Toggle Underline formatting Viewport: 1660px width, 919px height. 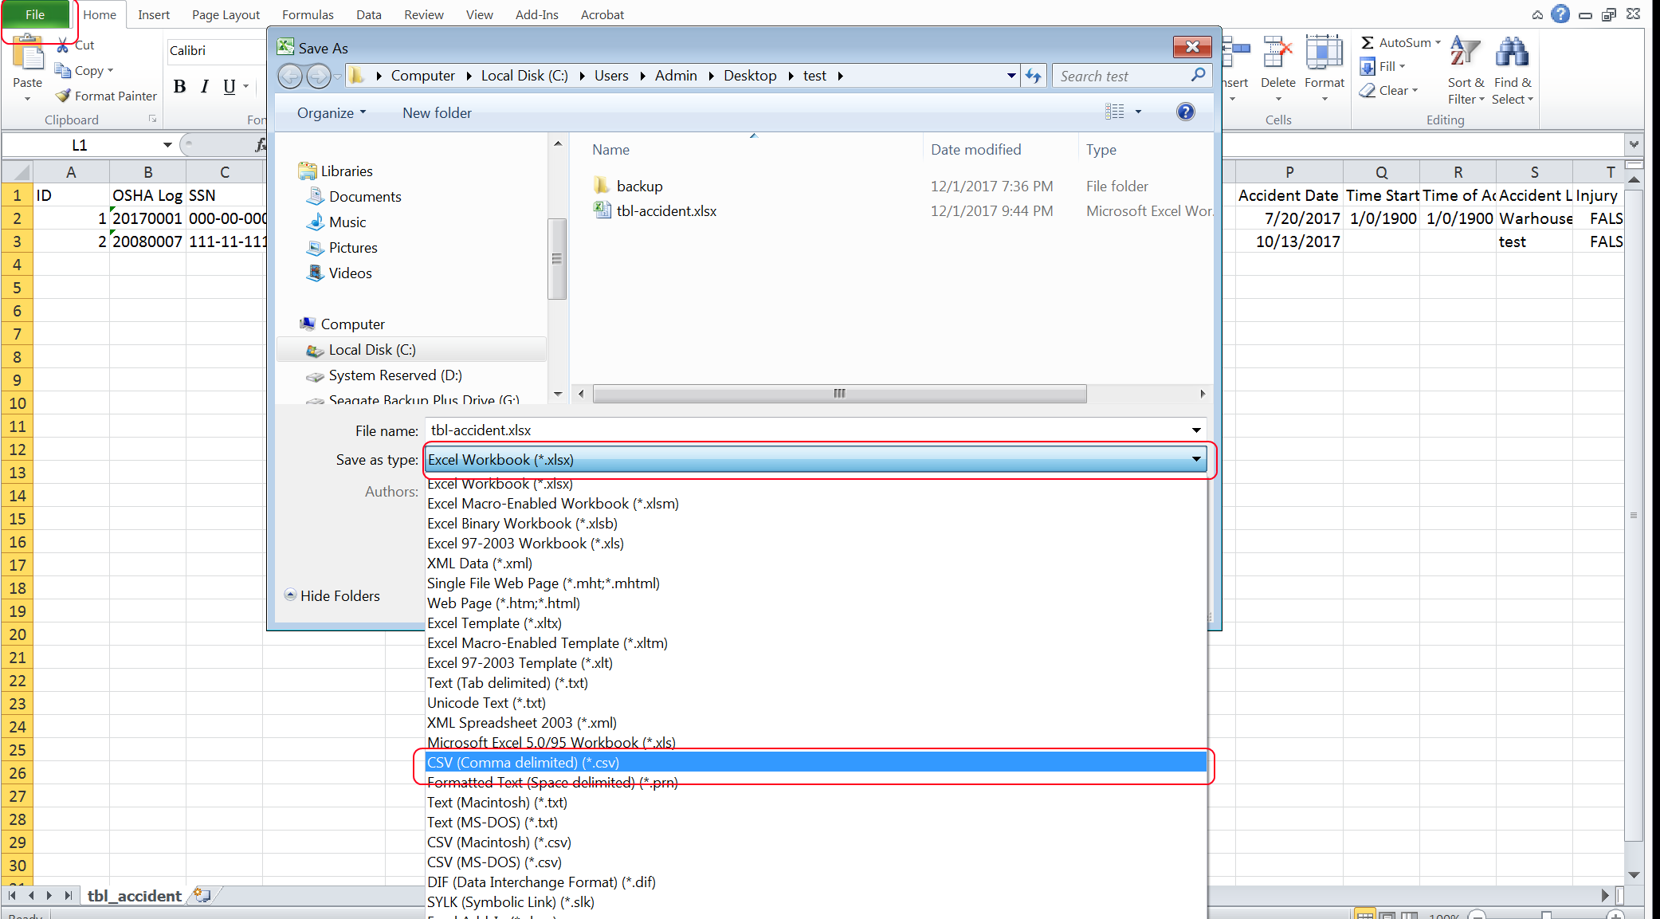(x=230, y=86)
